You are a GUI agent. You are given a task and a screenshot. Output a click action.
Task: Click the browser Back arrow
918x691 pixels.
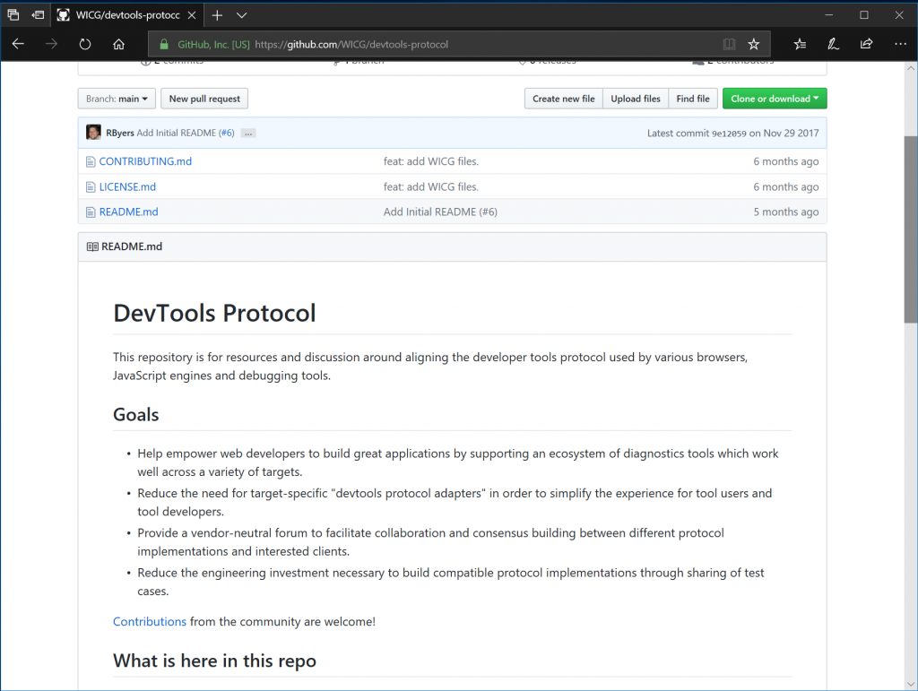pos(18,44)
